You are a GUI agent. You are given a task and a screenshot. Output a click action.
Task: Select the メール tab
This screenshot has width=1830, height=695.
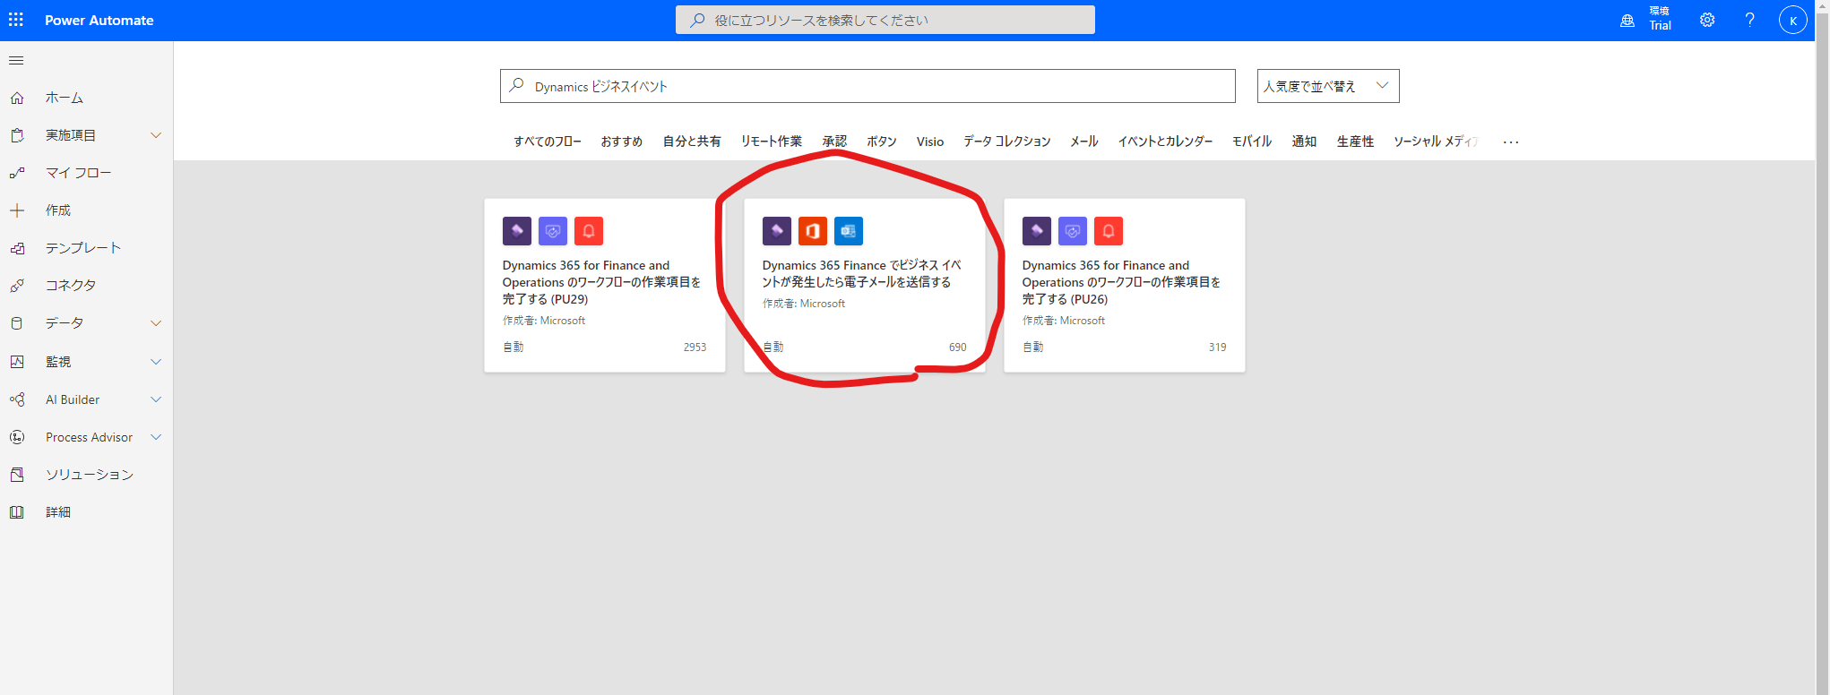pyautogui.click(x=1084, y=142)
